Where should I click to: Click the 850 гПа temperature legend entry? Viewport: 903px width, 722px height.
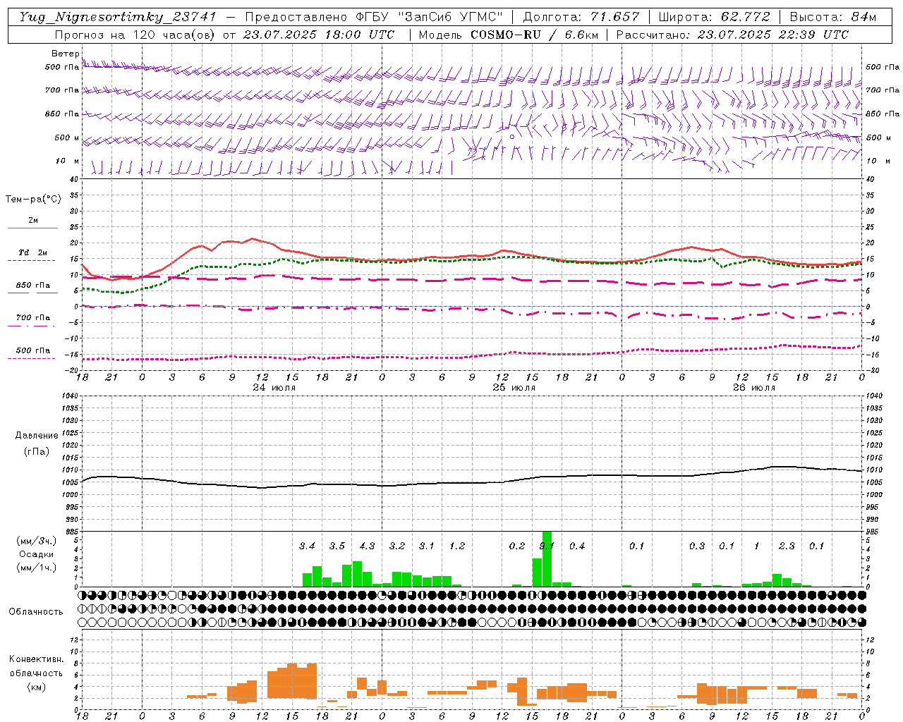(x=33, y=286)
